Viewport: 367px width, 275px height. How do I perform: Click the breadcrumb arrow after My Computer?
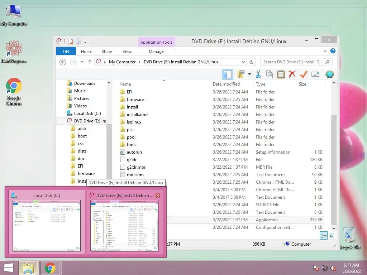click(x=140, y=62)
